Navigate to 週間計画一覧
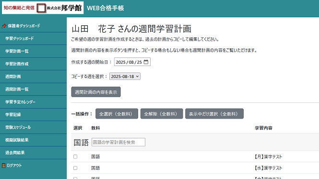 coord(17,89)
